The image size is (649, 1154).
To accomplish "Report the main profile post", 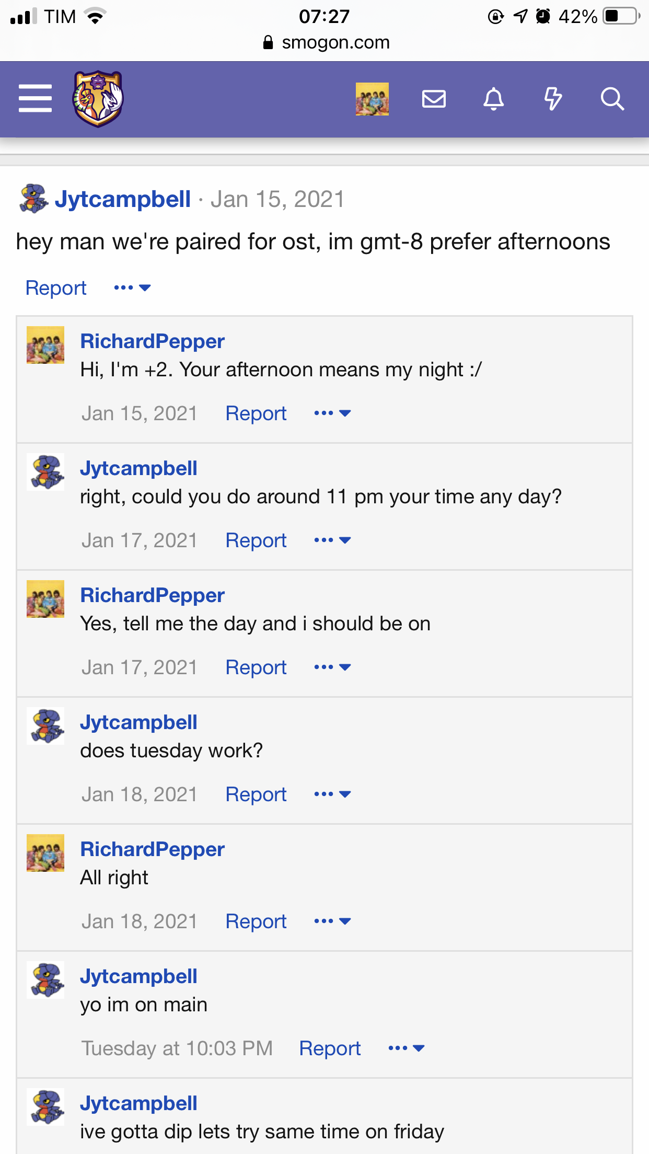I will 56,288.
